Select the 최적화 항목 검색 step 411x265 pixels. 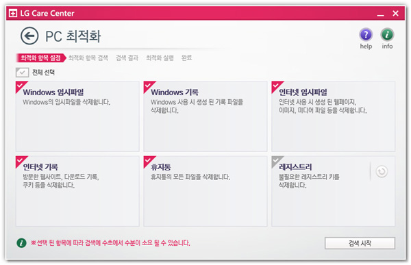pyautogui.click(x=88, y=58)
